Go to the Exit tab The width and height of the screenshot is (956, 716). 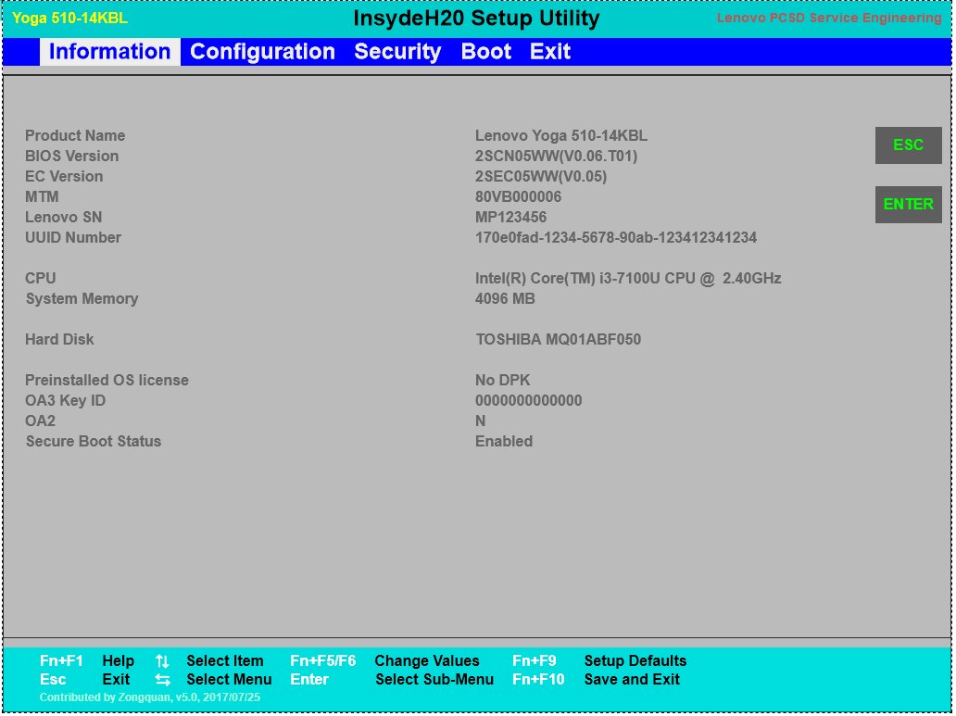coord(550,52)
